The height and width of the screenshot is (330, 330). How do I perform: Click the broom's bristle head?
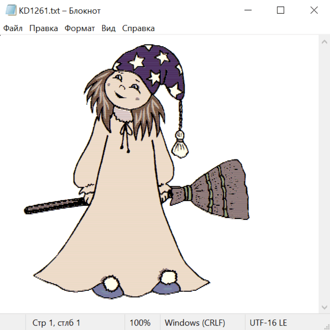point(220,189)
